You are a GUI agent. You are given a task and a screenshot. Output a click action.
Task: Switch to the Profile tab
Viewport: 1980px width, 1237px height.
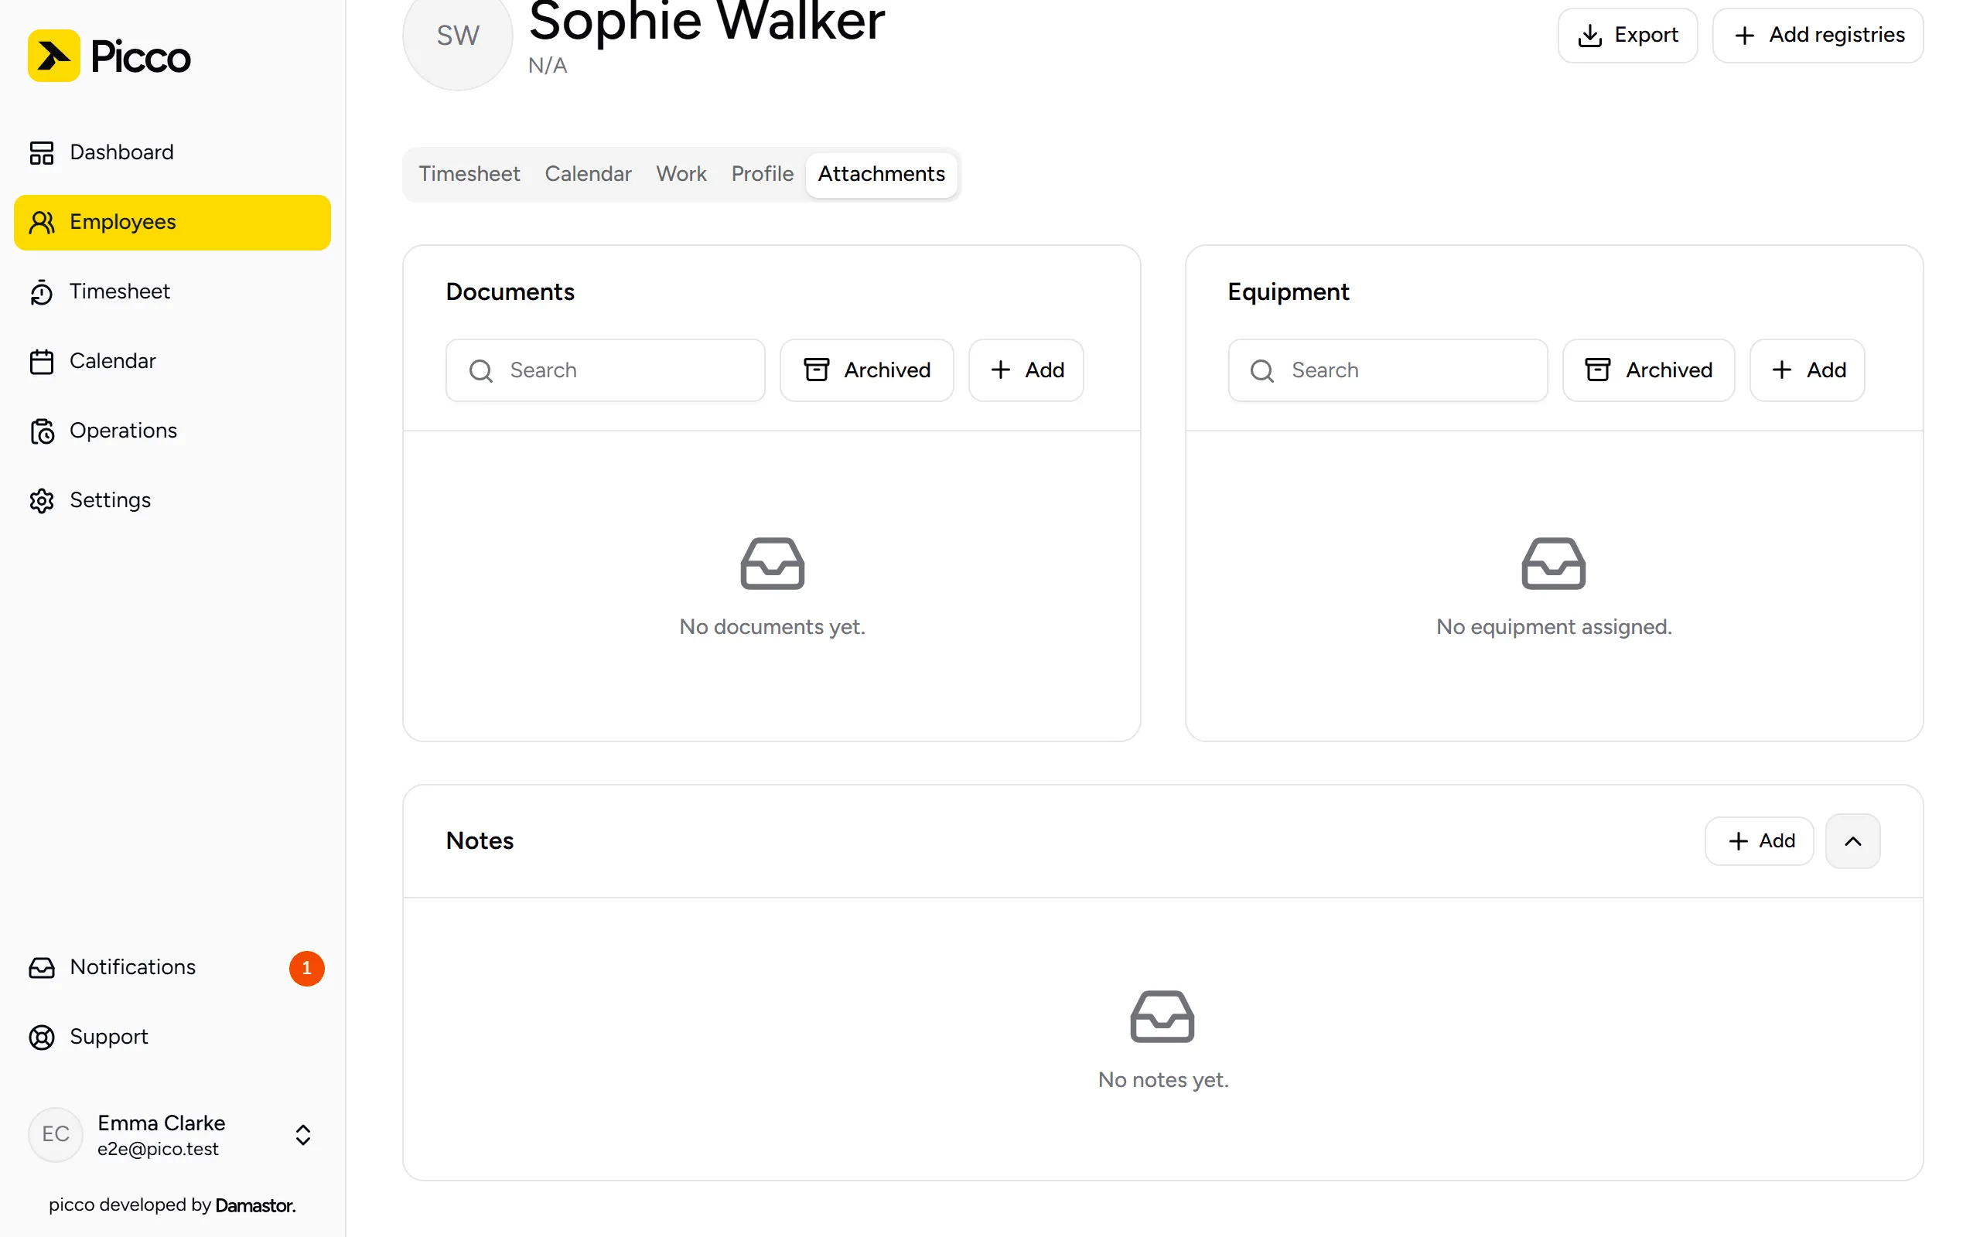762,174
